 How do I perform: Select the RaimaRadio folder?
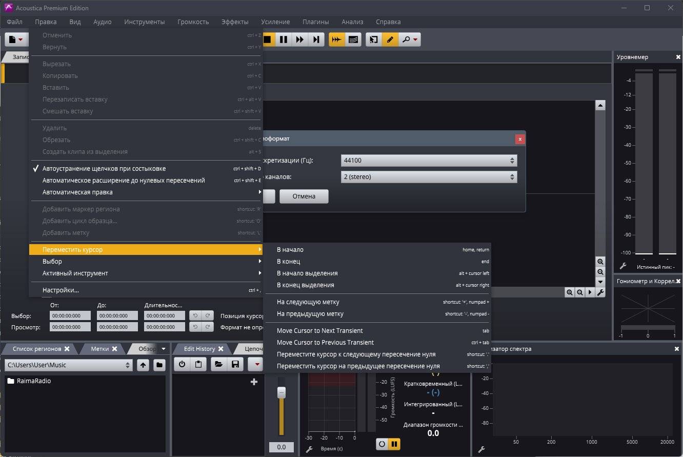pos(29,381)
